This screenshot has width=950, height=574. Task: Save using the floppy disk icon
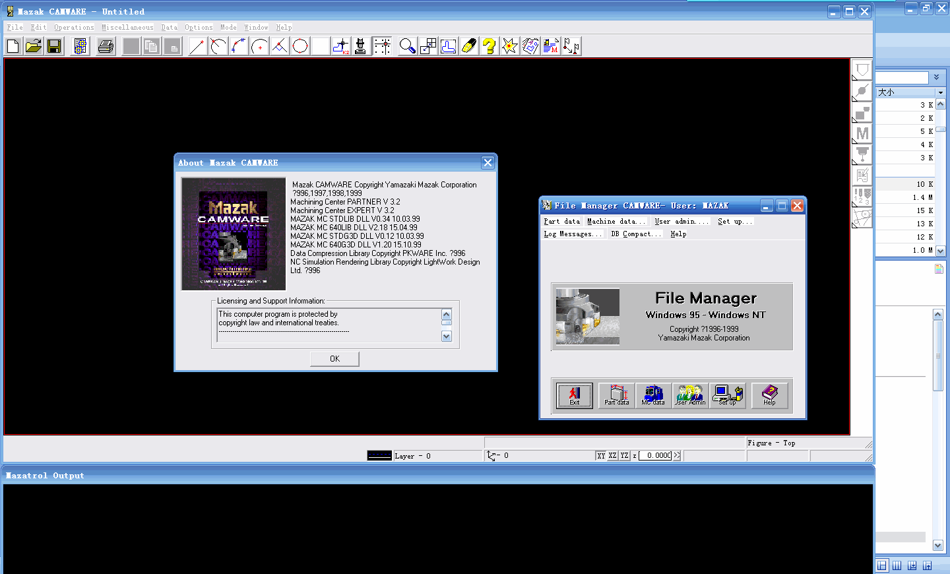(x=54, y=46)
